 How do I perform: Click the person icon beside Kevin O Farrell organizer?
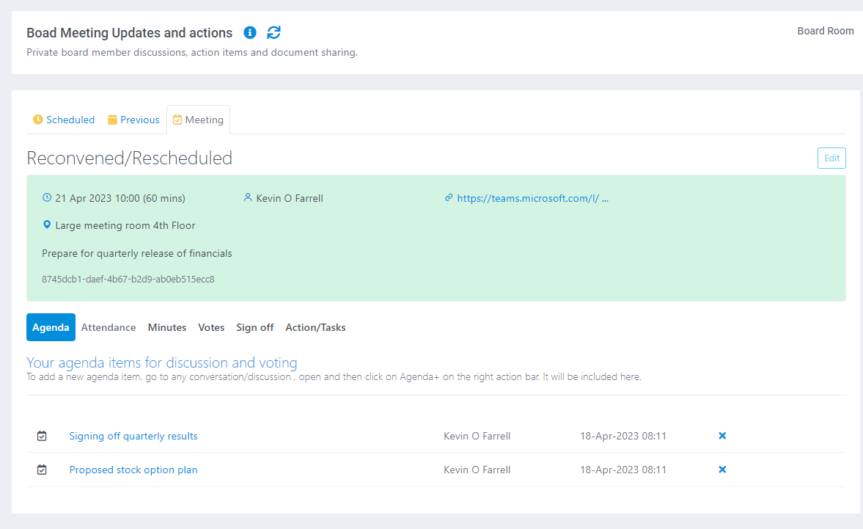[x=248, y=197]
